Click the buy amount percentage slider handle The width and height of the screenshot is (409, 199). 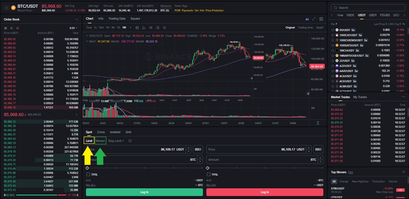(x=88, y=168)
